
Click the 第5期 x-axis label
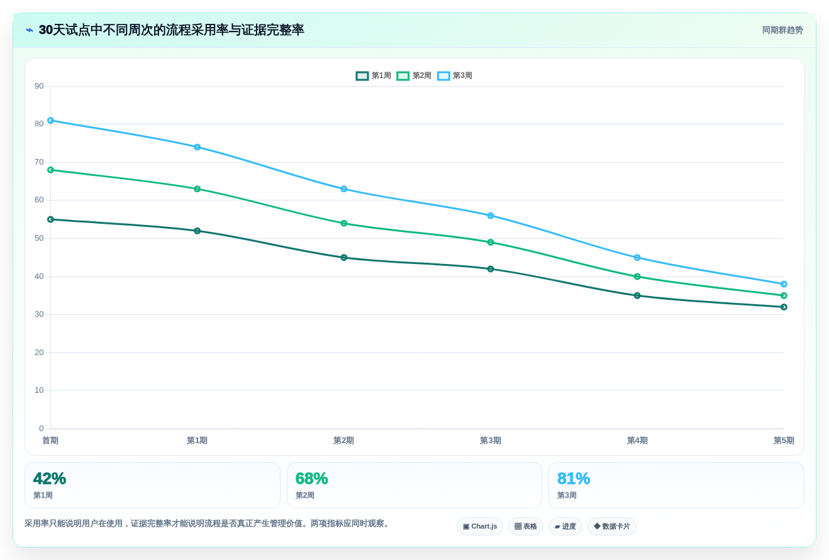point(784,441)
